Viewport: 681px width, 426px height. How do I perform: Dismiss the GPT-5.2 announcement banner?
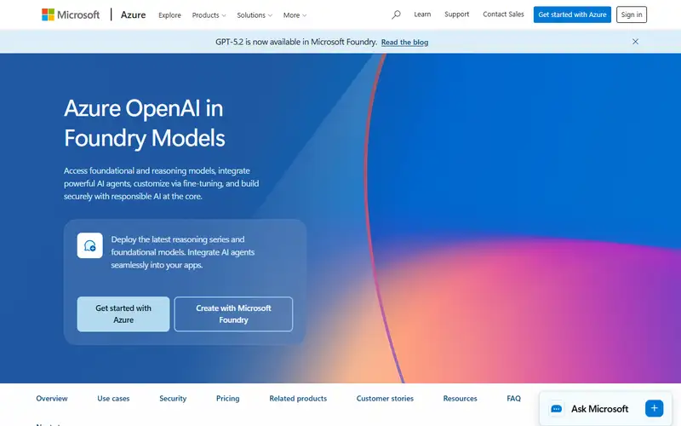coord(635,42)
